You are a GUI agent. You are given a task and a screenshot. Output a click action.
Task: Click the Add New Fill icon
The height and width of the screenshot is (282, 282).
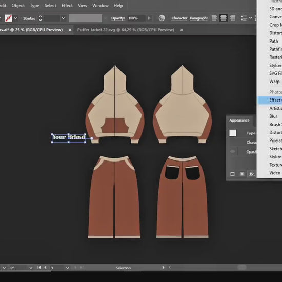(x=242, y=174)
